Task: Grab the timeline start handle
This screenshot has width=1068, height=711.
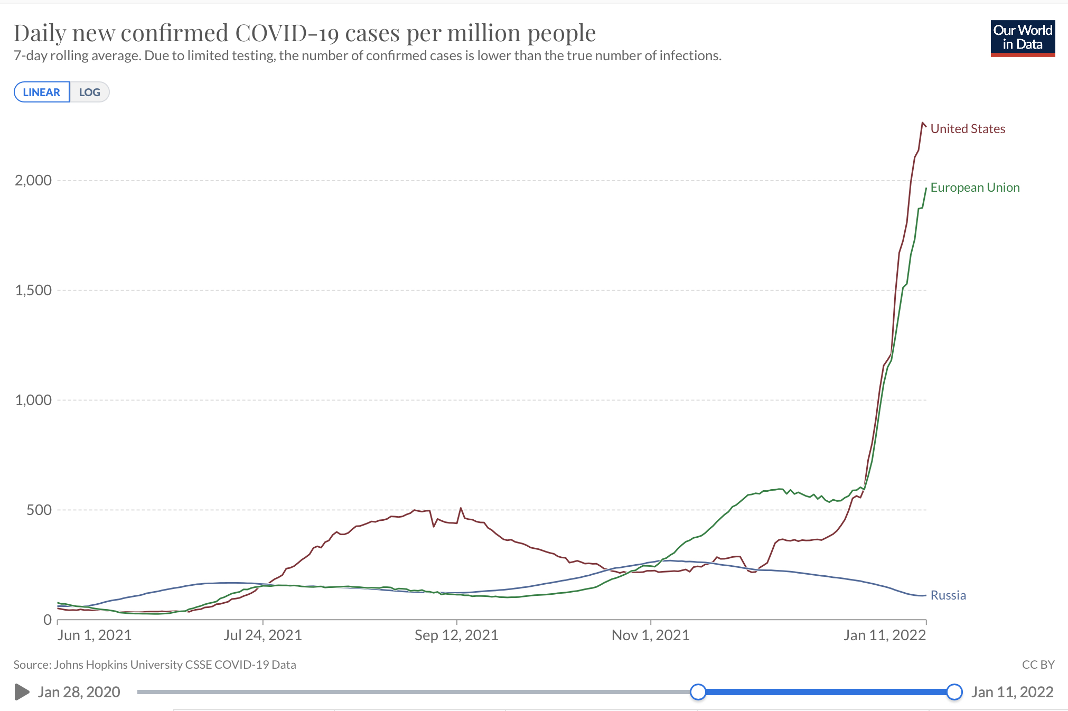Action: [698, 691]
